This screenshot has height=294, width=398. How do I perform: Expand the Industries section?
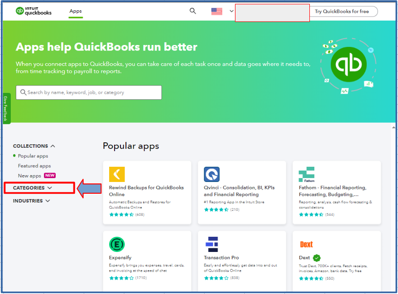[31, 201]
